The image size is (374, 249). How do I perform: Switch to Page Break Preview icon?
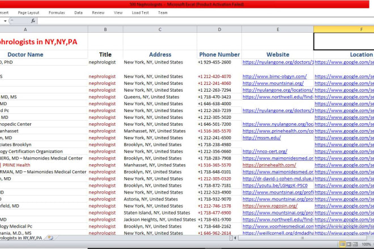pos(355,244)
